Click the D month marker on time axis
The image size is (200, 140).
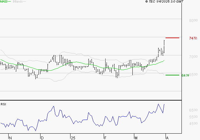point(42,138)
